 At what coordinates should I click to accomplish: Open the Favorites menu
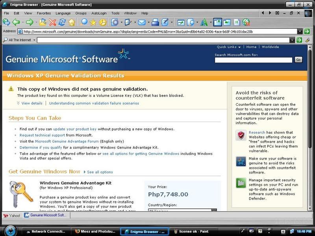coord(44,13)
